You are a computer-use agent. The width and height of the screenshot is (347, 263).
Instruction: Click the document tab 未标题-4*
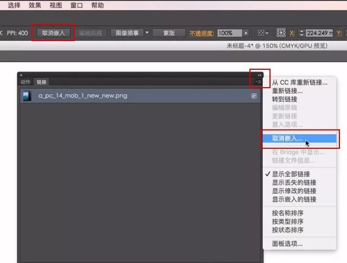click(277, 45)
